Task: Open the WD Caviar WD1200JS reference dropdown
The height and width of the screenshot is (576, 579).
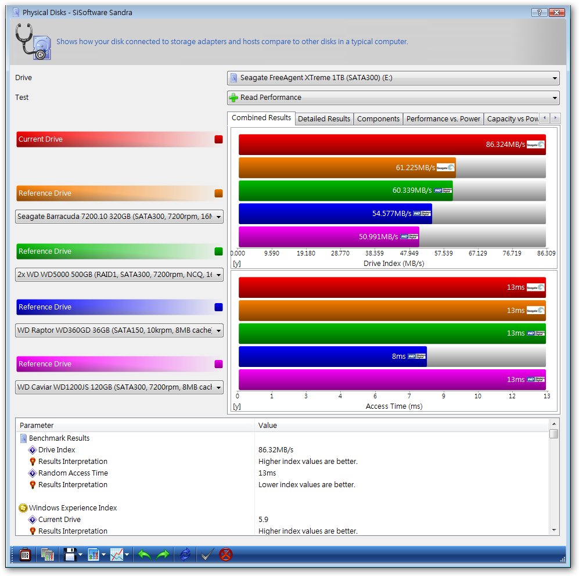Action: pos(119,387)
